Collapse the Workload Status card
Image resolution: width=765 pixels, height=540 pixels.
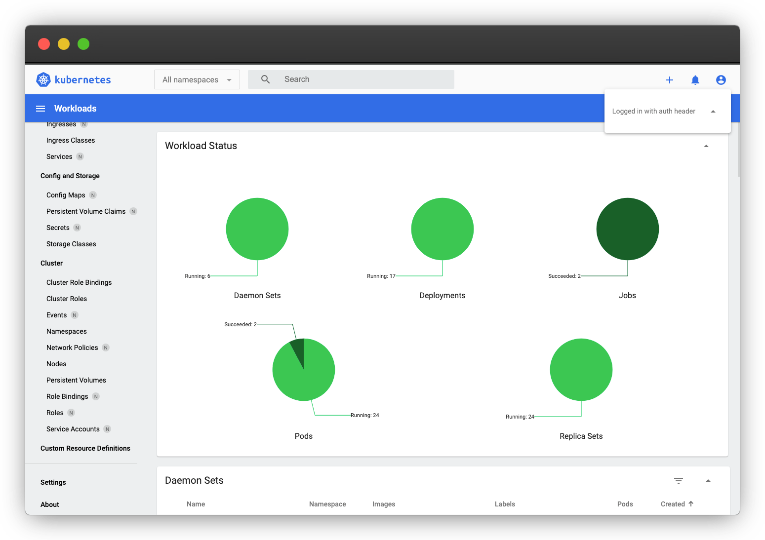pyautogui.click(x=706, y=146)
